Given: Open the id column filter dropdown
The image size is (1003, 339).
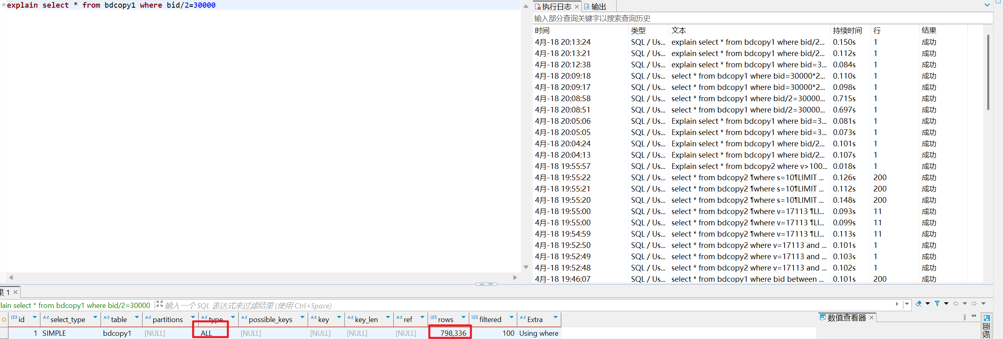Looking at the screenshot, I should point(35,317).
